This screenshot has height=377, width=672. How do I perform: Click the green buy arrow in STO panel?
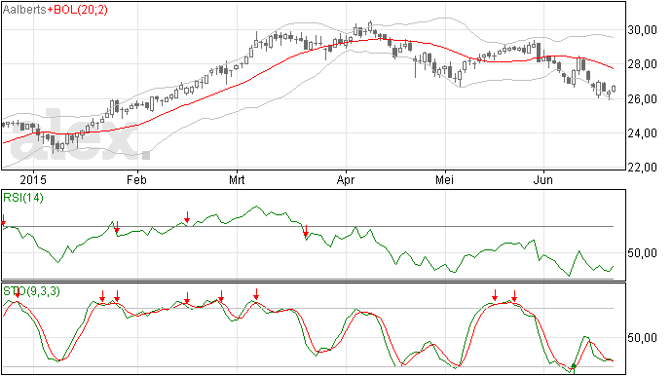point(574,367)
